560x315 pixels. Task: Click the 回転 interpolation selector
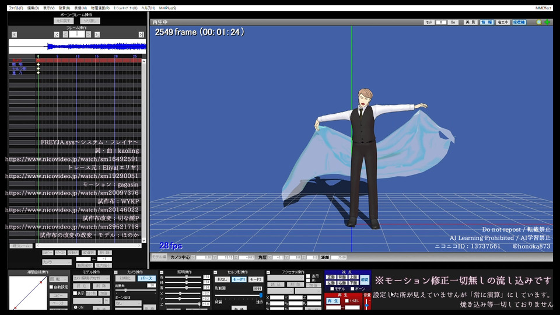click(x=58, y=279)
